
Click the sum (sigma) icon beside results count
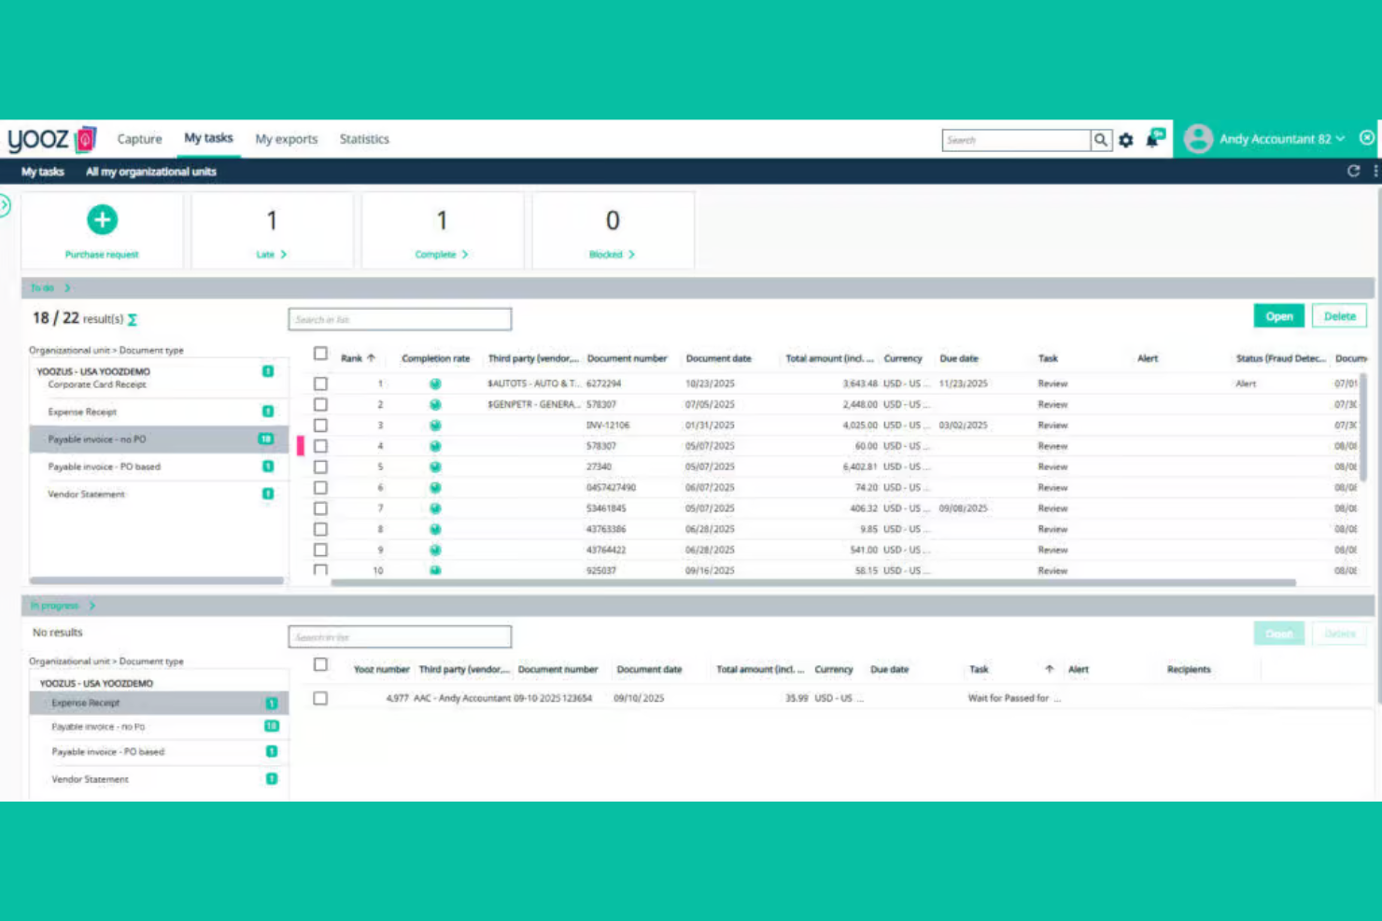tap(132, 319)
